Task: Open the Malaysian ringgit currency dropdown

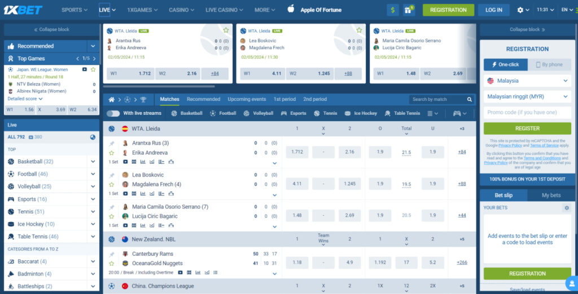Action: coord(527,96)
